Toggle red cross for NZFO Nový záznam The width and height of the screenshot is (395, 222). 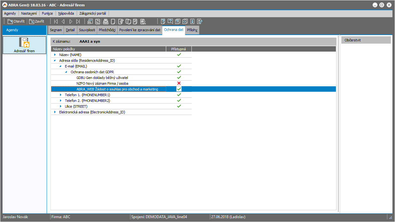click(x=179, y=83)
